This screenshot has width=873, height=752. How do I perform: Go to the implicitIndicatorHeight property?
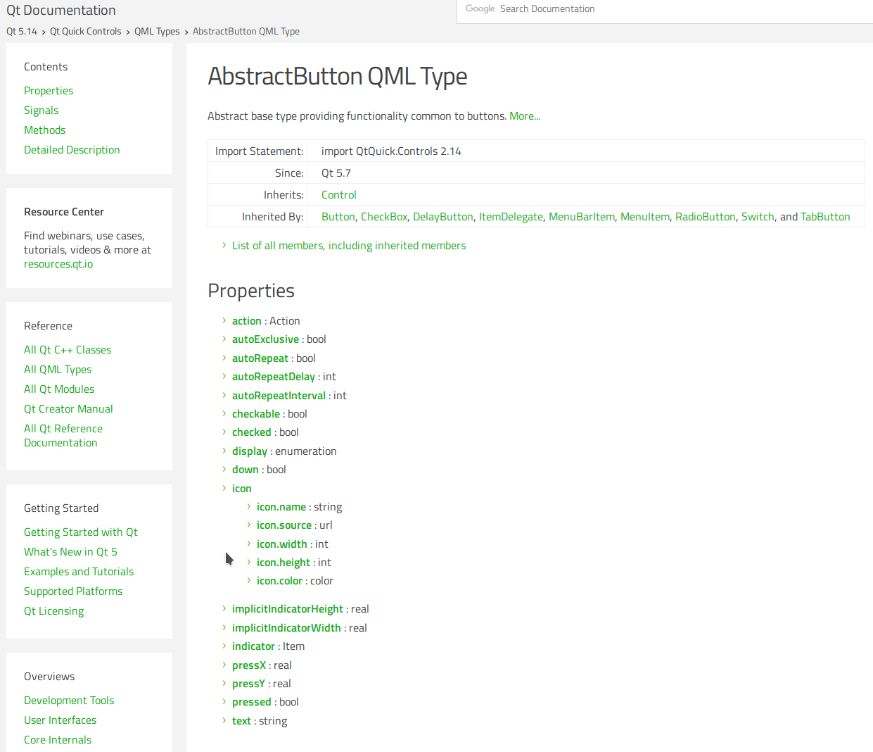288,609
